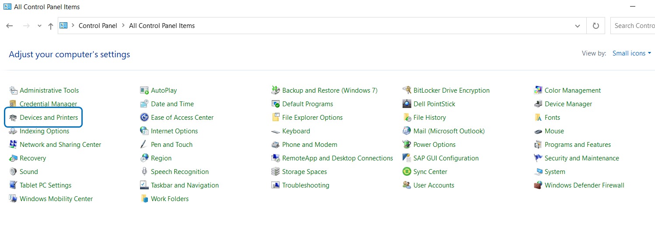Go up one level with Up arrow

51,26
